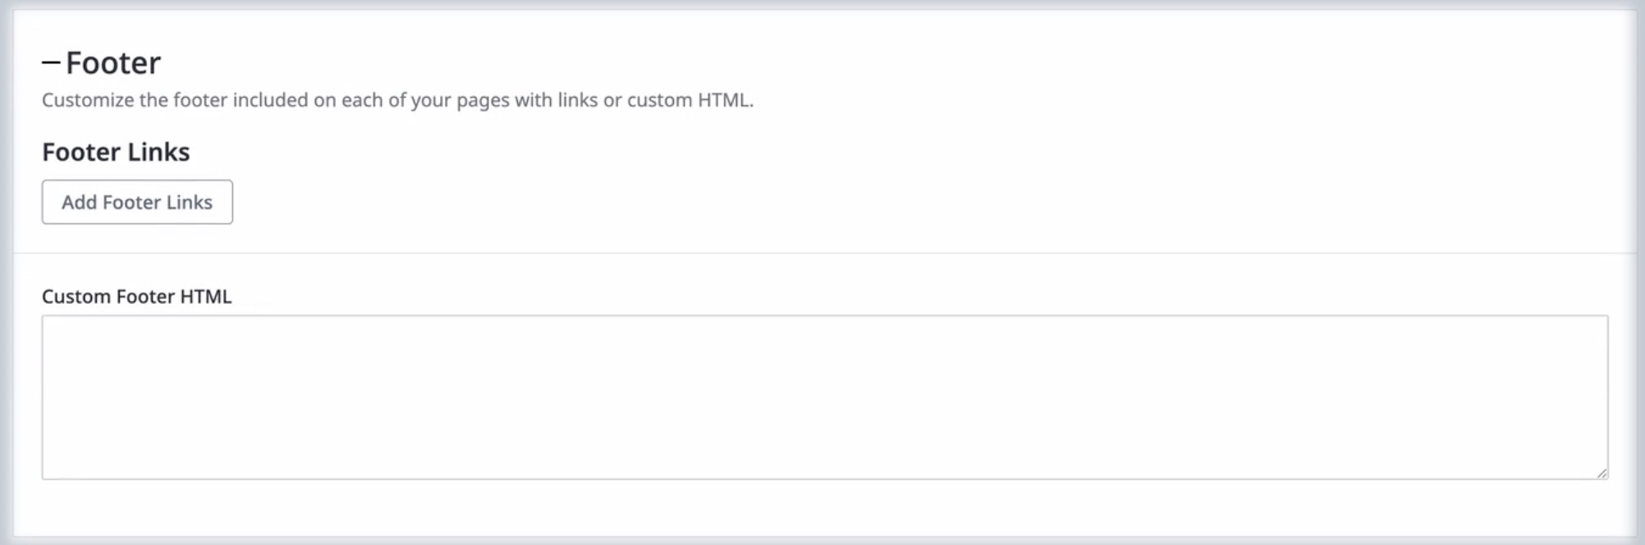Viewport: 1645px width, 545px height.
Task: Click "Footer" in the Footer Links subheading
Action: (81, 152)
